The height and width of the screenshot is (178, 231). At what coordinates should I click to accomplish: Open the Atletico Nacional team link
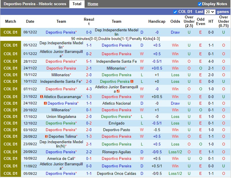[x=116, y=103]
